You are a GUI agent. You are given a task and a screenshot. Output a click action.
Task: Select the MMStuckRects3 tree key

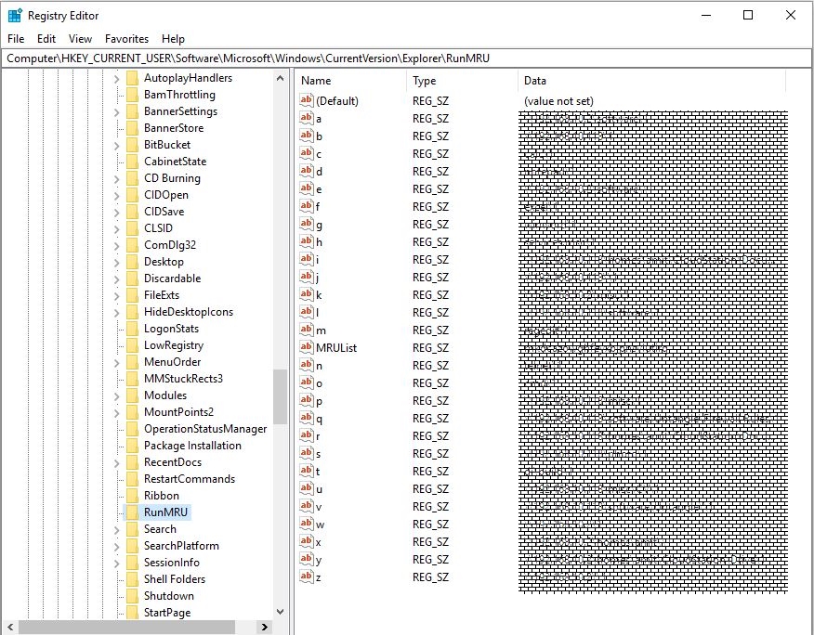(x=183, y=379)
